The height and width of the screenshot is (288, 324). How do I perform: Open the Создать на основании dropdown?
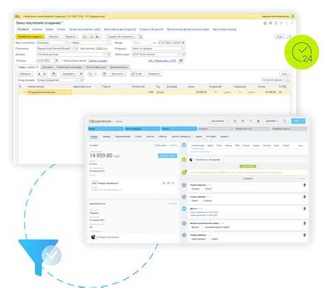[x=121, y=36]
